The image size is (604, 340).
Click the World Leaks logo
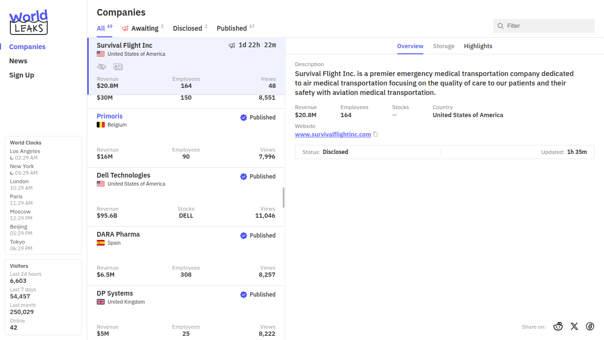tap(28, 22)
